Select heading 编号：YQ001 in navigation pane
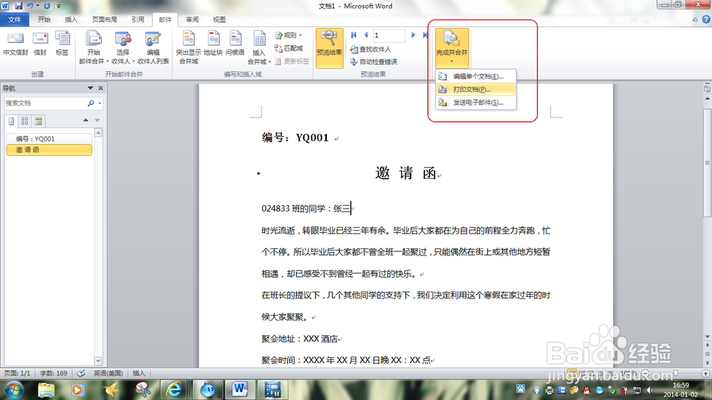Viewport: 712px width, 400px height. click(49, 139)
